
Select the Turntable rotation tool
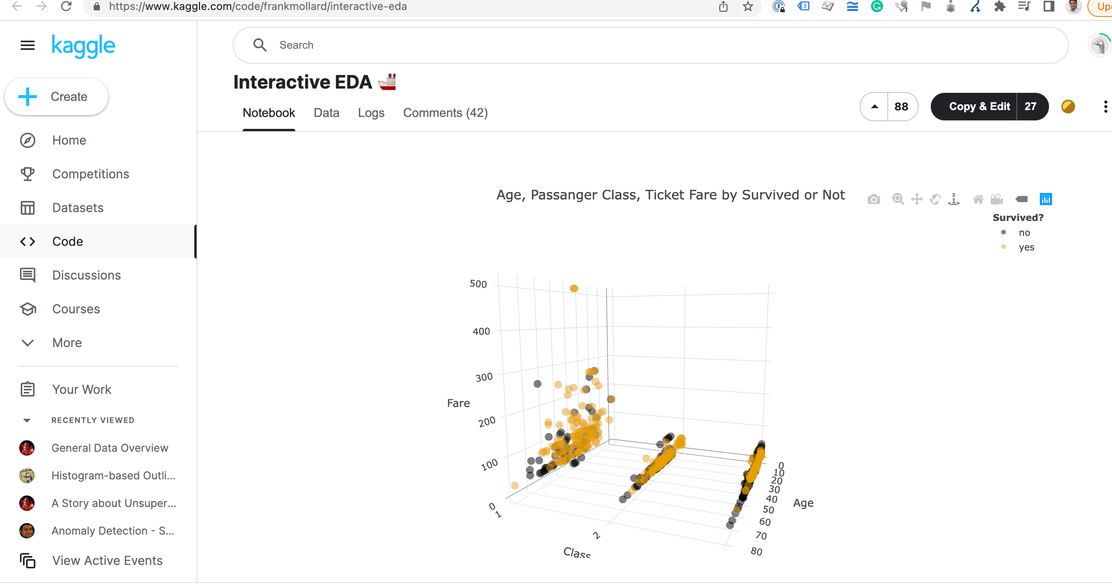pyautogui.click(x=953, y=199)
